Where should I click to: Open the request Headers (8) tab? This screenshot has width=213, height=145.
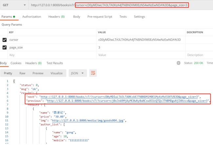pos(56,17)
